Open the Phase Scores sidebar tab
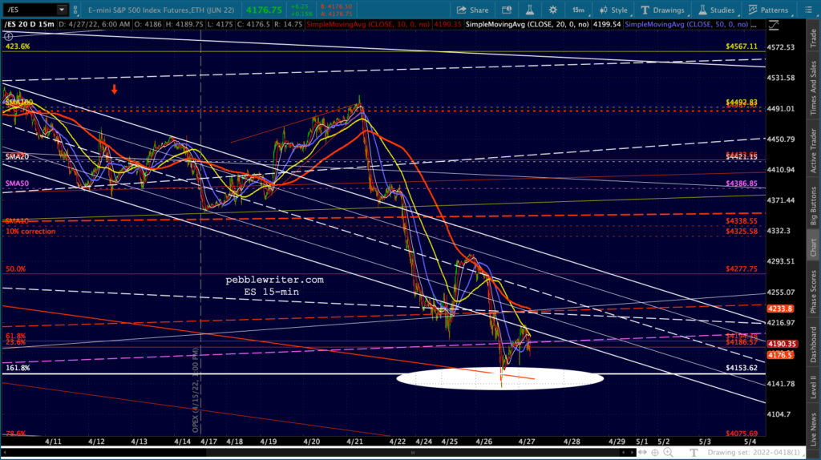Image resolution: width=821 pixels, height=460 pixels. 814,292
